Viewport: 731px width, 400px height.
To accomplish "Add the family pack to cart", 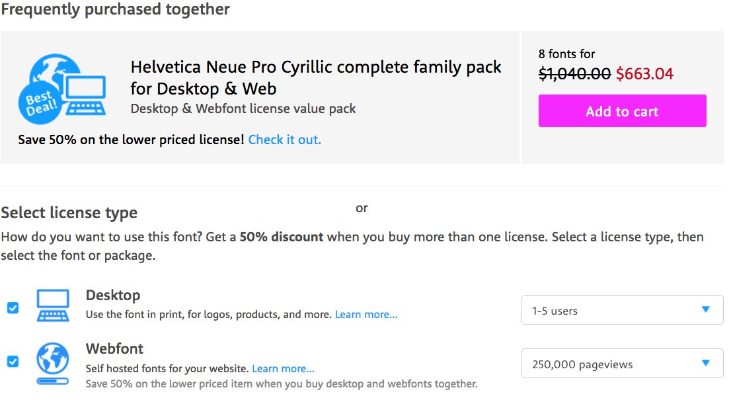I will tap(622, 111).
